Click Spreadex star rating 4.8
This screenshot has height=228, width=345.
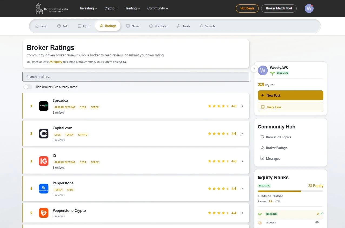click(222, 106)
